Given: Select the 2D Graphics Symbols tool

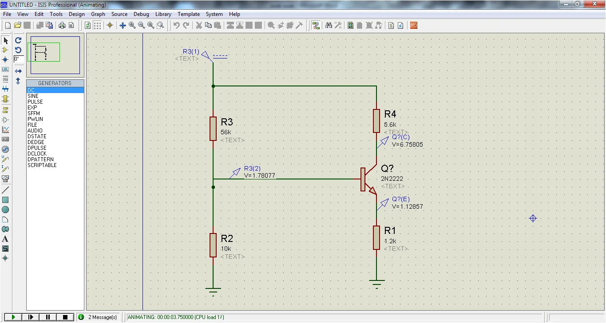Looking at the screenshot, I should 6,249.
